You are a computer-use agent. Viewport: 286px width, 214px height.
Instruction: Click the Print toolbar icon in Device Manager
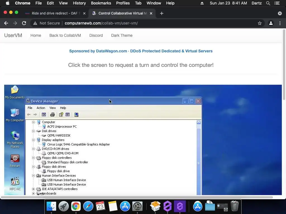52,115
